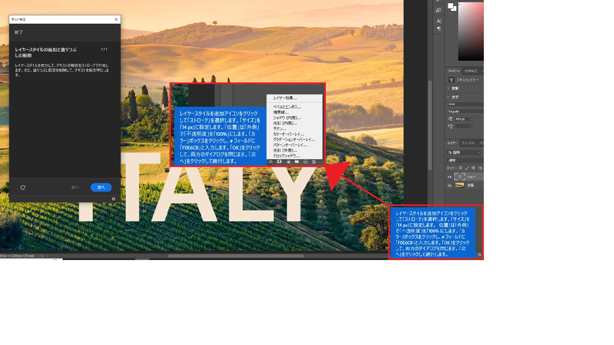Click the 次へ button
This screenshot has width=614, height=345.
[x=101, y=188]
